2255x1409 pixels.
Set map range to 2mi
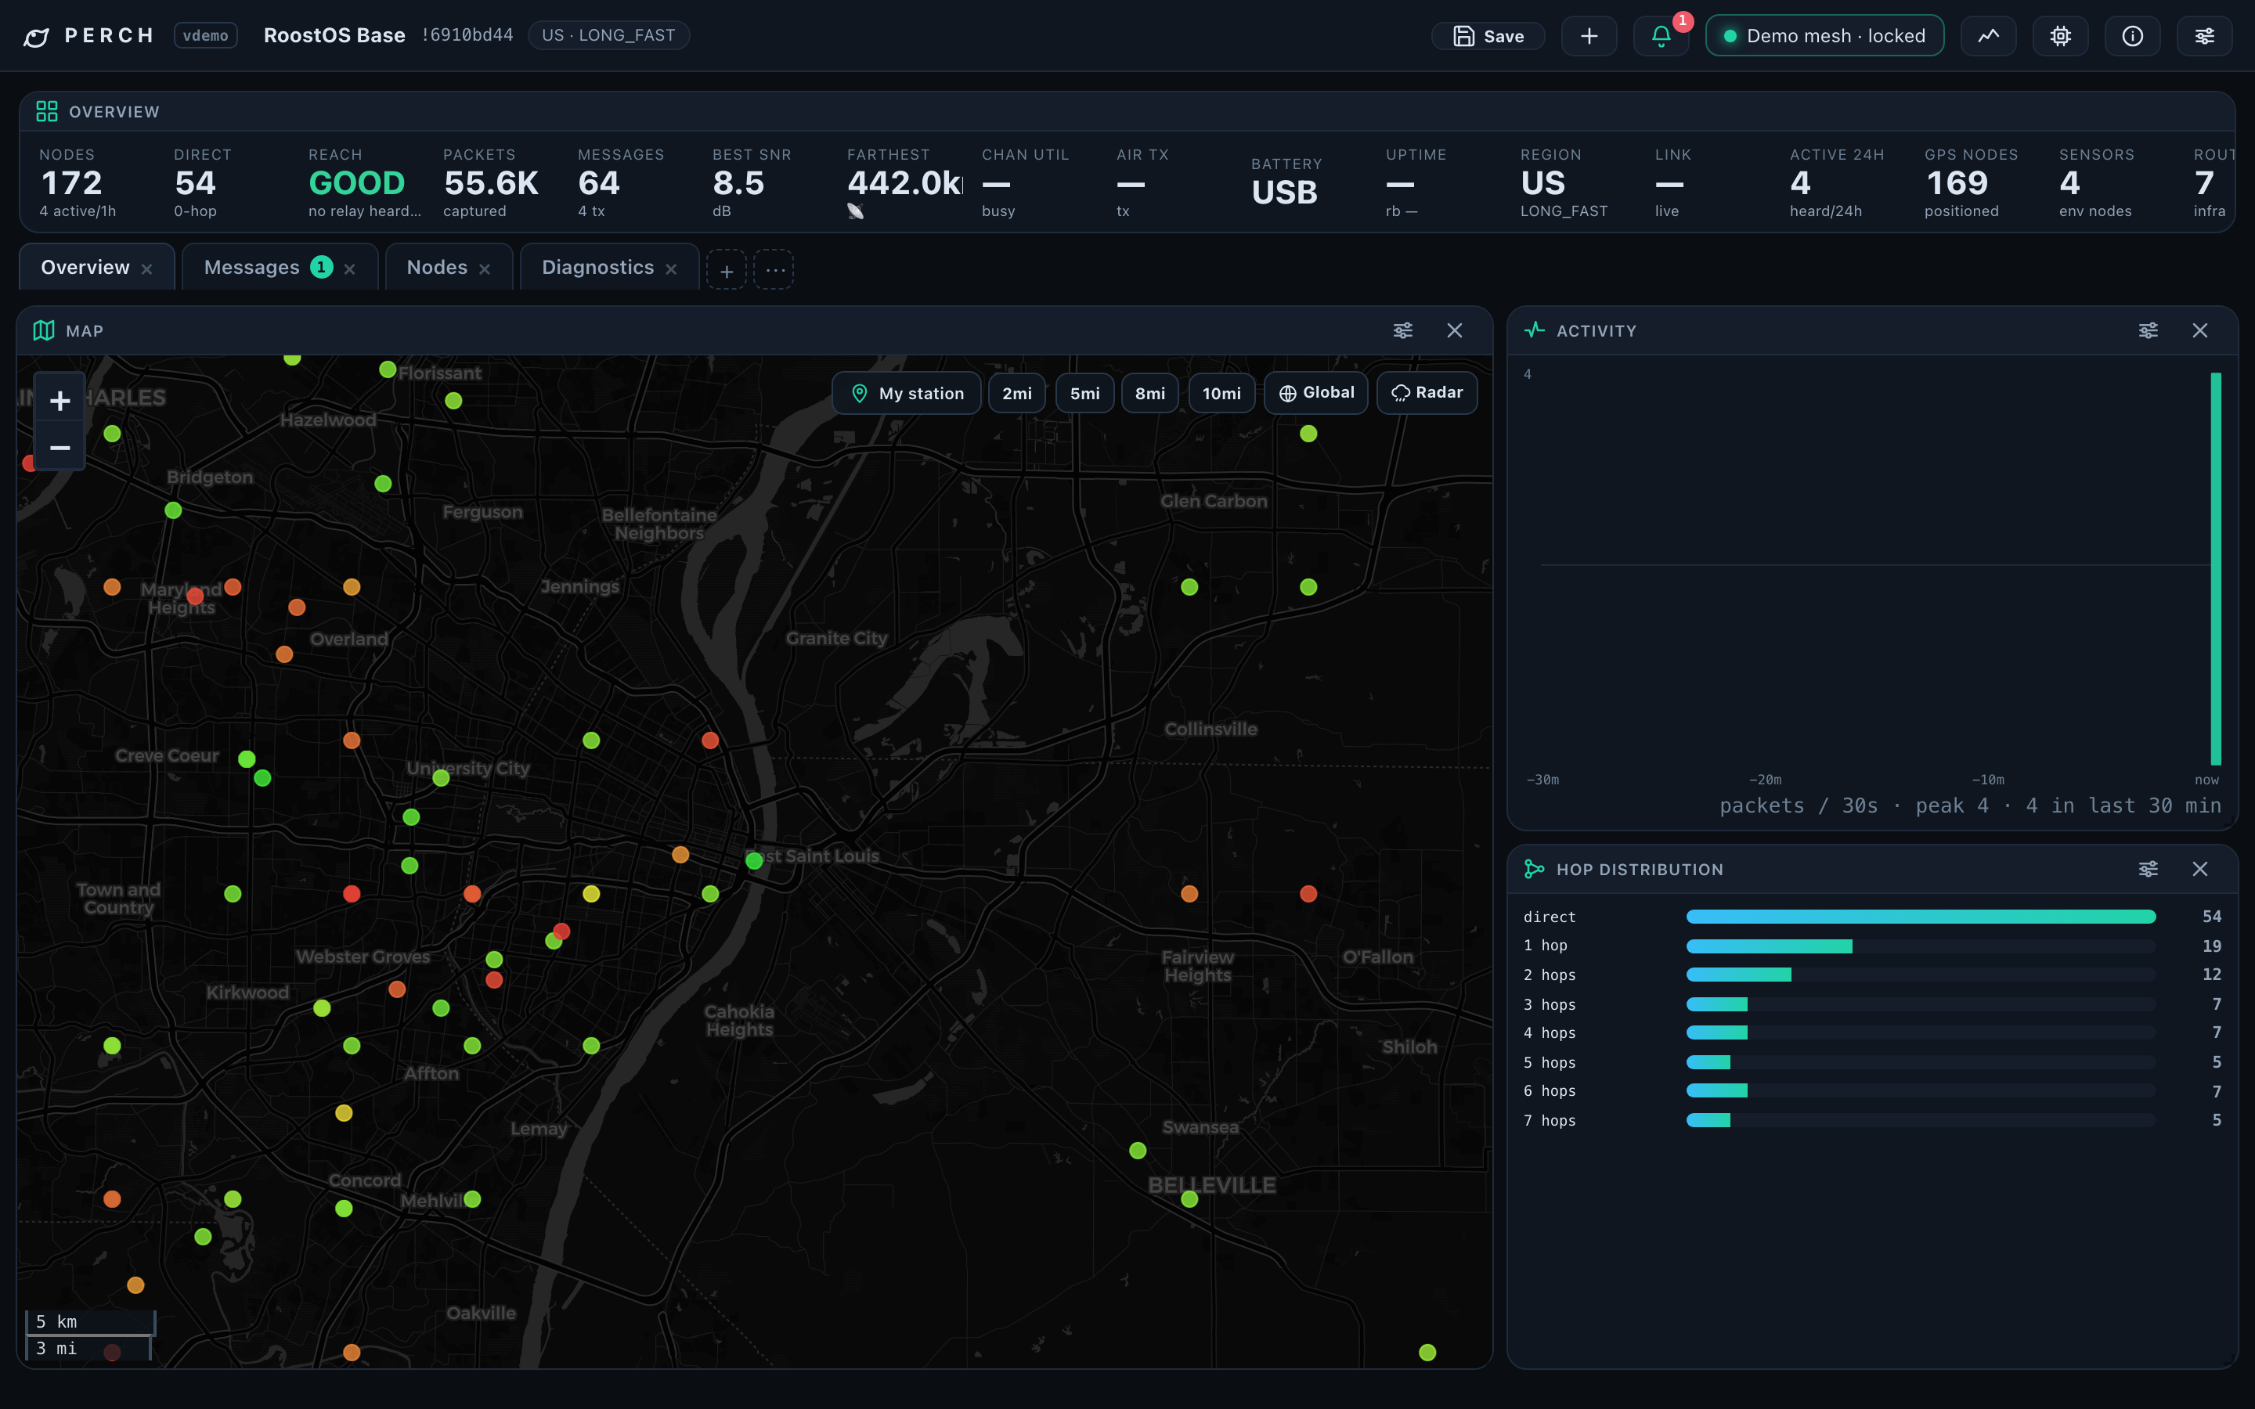click(x=1016, y=393)
